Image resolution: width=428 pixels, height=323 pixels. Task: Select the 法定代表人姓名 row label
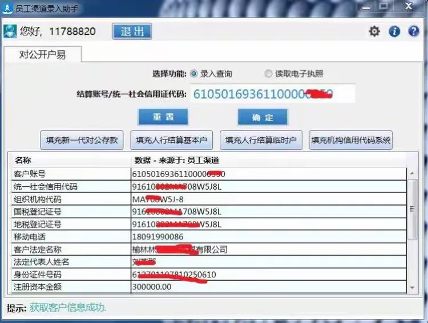[42, 262]
